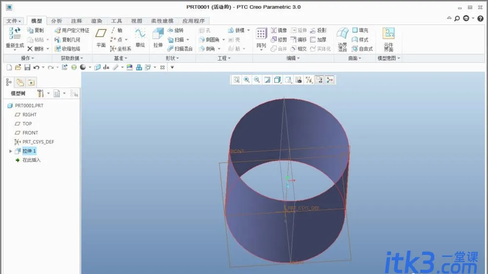Click the help question mark icon
This screenshot has width=488, height=274.
[x=481, y=19]
